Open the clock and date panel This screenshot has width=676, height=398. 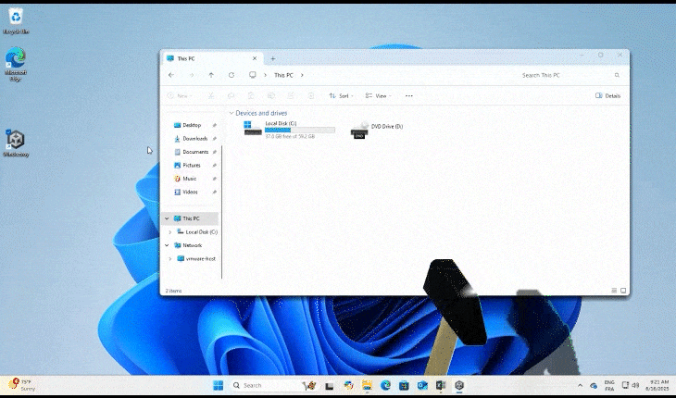pyautogui.click(x=657, y=385)
